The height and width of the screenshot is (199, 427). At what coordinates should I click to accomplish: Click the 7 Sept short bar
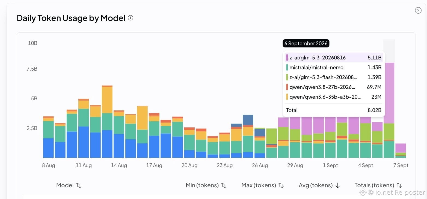[x=401, y=150]
